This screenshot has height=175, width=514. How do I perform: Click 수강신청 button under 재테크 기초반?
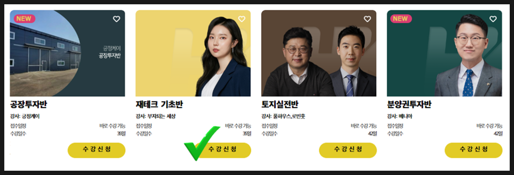222,150
